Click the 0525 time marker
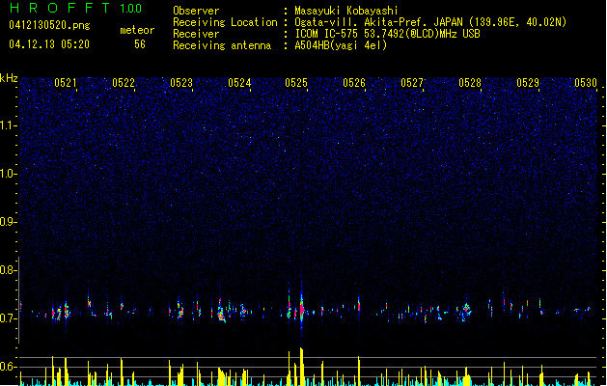607x386 pixels. click(296, 83)
